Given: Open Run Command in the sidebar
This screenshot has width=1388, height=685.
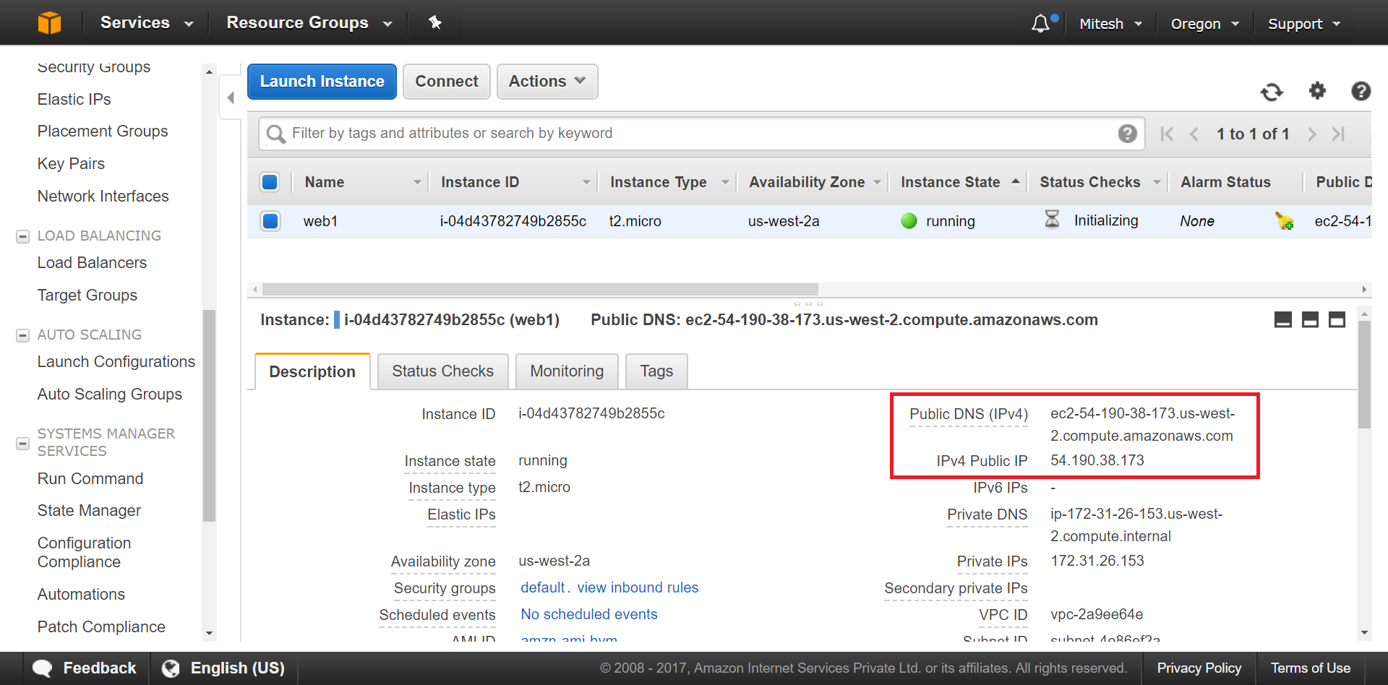Looking at the screenshot, I should coord(90,479).
